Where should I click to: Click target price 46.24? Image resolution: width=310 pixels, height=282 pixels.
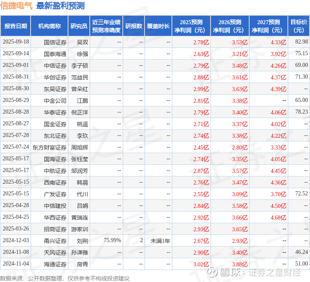point(302,252)
